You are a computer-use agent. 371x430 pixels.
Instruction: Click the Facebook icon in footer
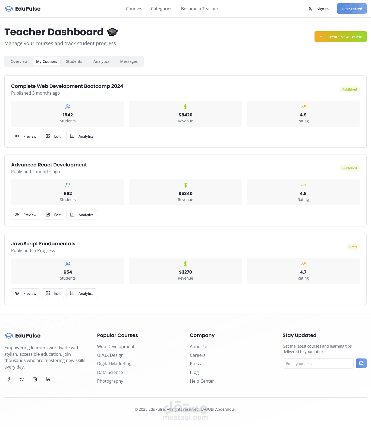(x=9, y=379)
